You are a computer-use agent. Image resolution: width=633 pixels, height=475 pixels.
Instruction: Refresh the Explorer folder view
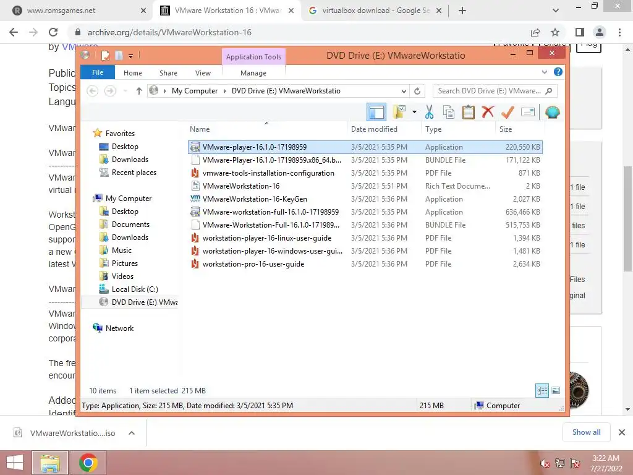pos(417,91)
